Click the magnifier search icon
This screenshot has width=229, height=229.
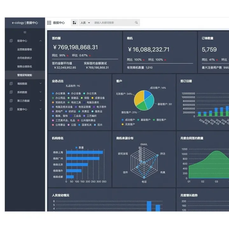tap(136, 23)
